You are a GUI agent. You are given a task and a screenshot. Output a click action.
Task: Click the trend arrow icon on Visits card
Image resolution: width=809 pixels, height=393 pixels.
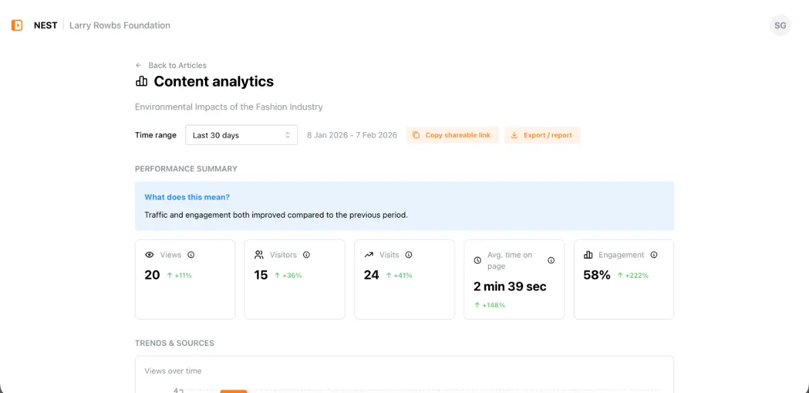[369, 255]
